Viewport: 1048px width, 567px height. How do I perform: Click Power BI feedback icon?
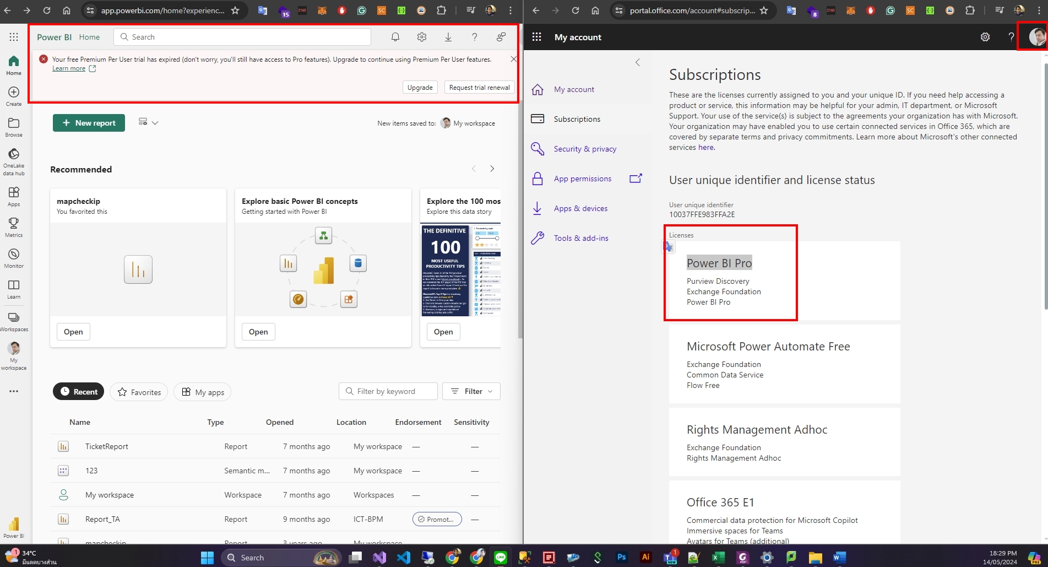click(x=501, y=37)
